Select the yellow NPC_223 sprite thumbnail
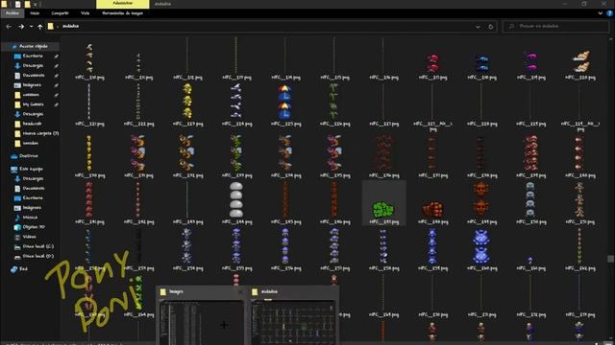The image size is (615, 345). coord(187,102)
